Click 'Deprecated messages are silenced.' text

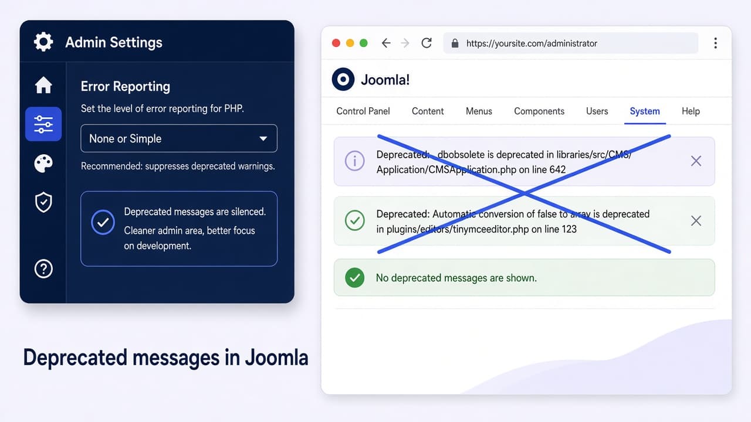[195, 212]
